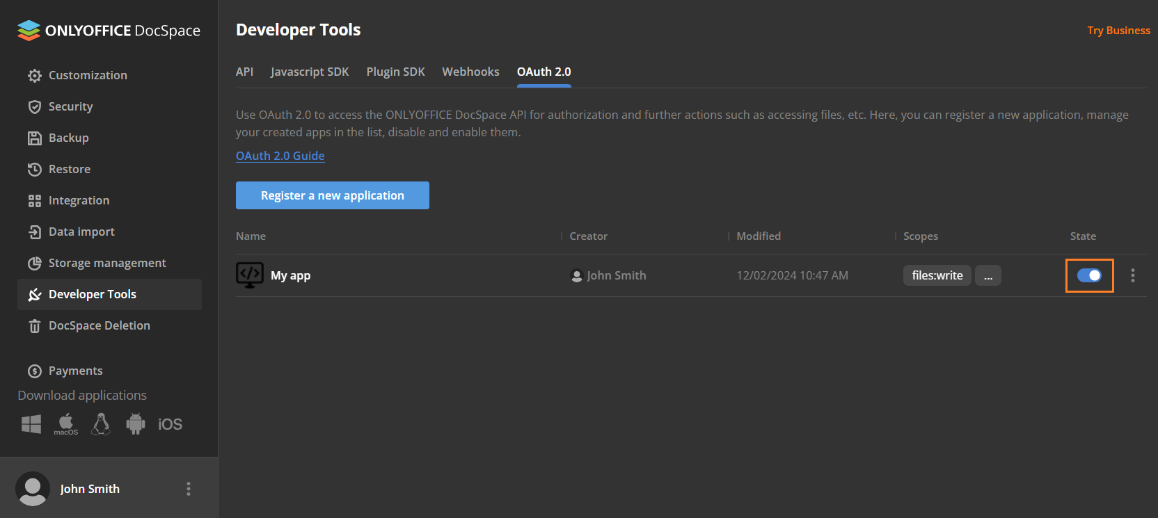Click John Smith name in Creator column
Viewport: 1158px width, 518px height.
tap(617, 275)
